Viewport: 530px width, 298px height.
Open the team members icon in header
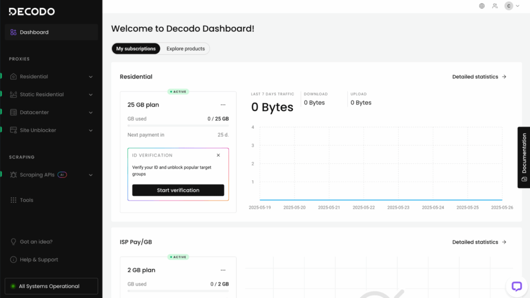point(495,6)
